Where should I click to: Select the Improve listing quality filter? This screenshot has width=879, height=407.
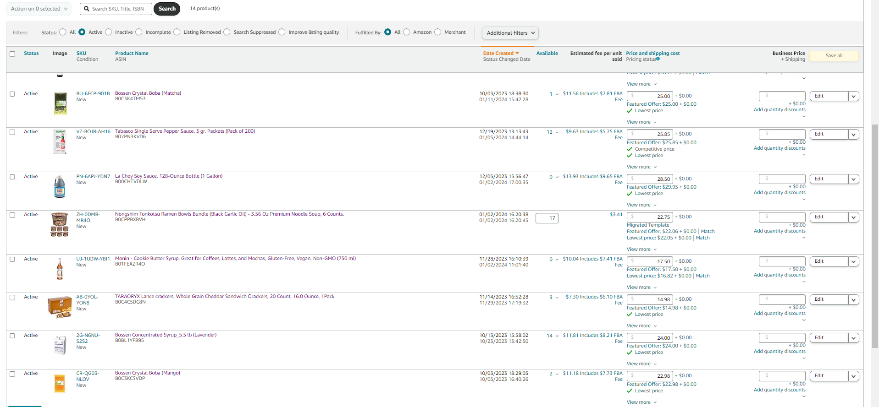point(282,32)
